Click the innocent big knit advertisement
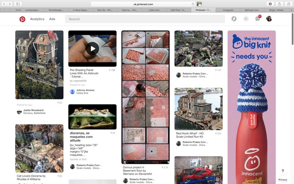 click(x=252, y=107)
